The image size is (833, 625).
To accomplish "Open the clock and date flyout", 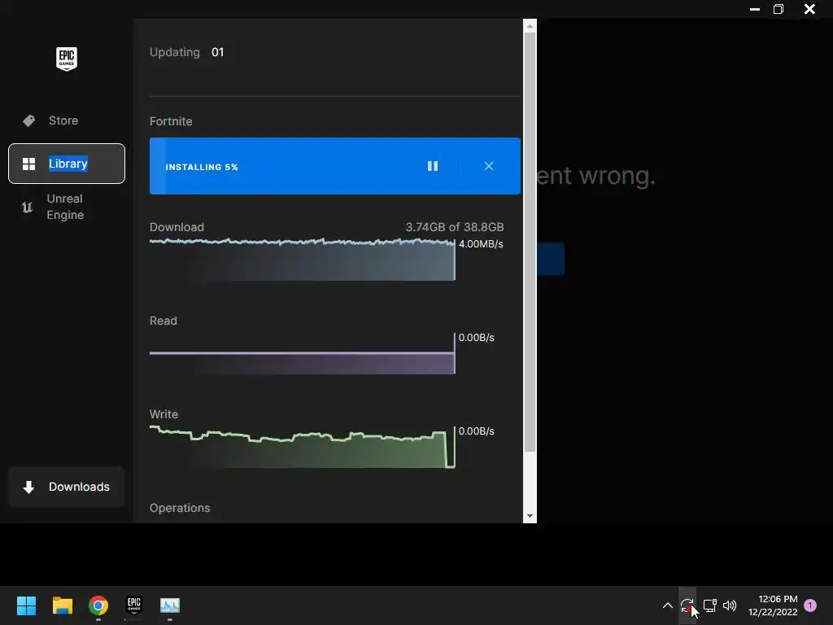I will (773, 605).
